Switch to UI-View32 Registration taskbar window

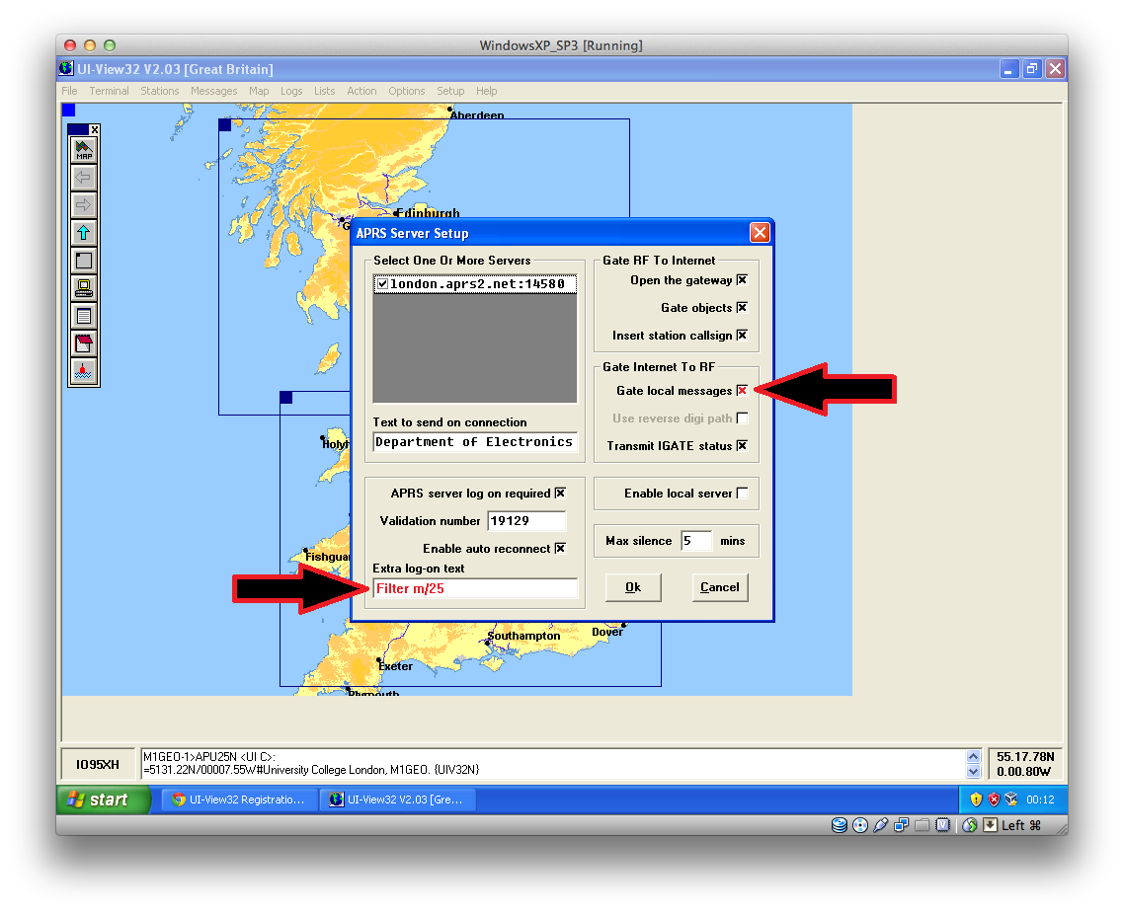pos(238,799)
